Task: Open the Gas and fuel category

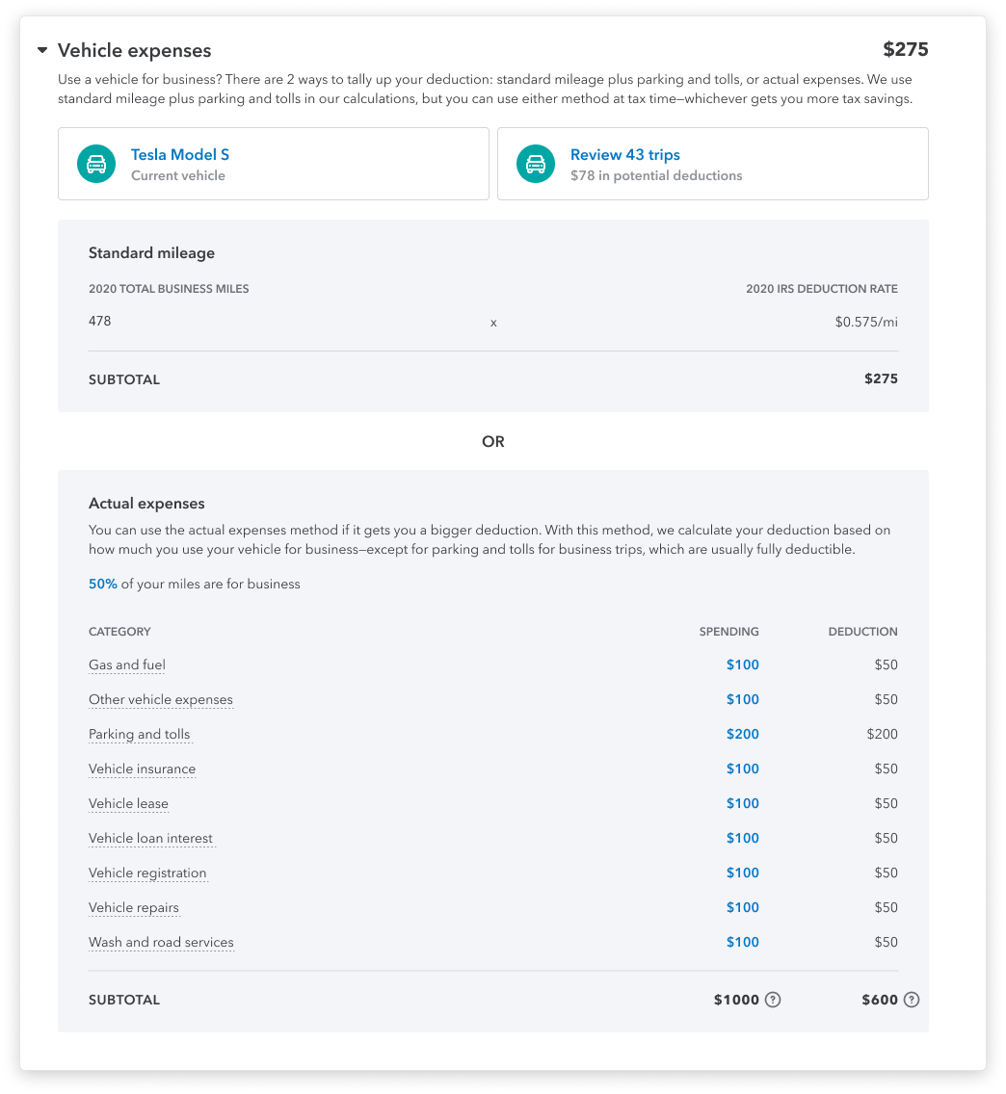Action: pyautogui.click(x=127, y=664)
